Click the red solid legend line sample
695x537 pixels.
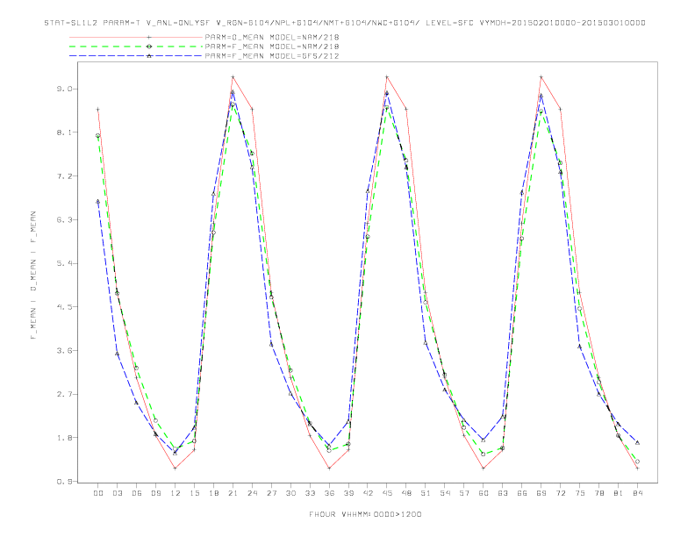[136, 37]
